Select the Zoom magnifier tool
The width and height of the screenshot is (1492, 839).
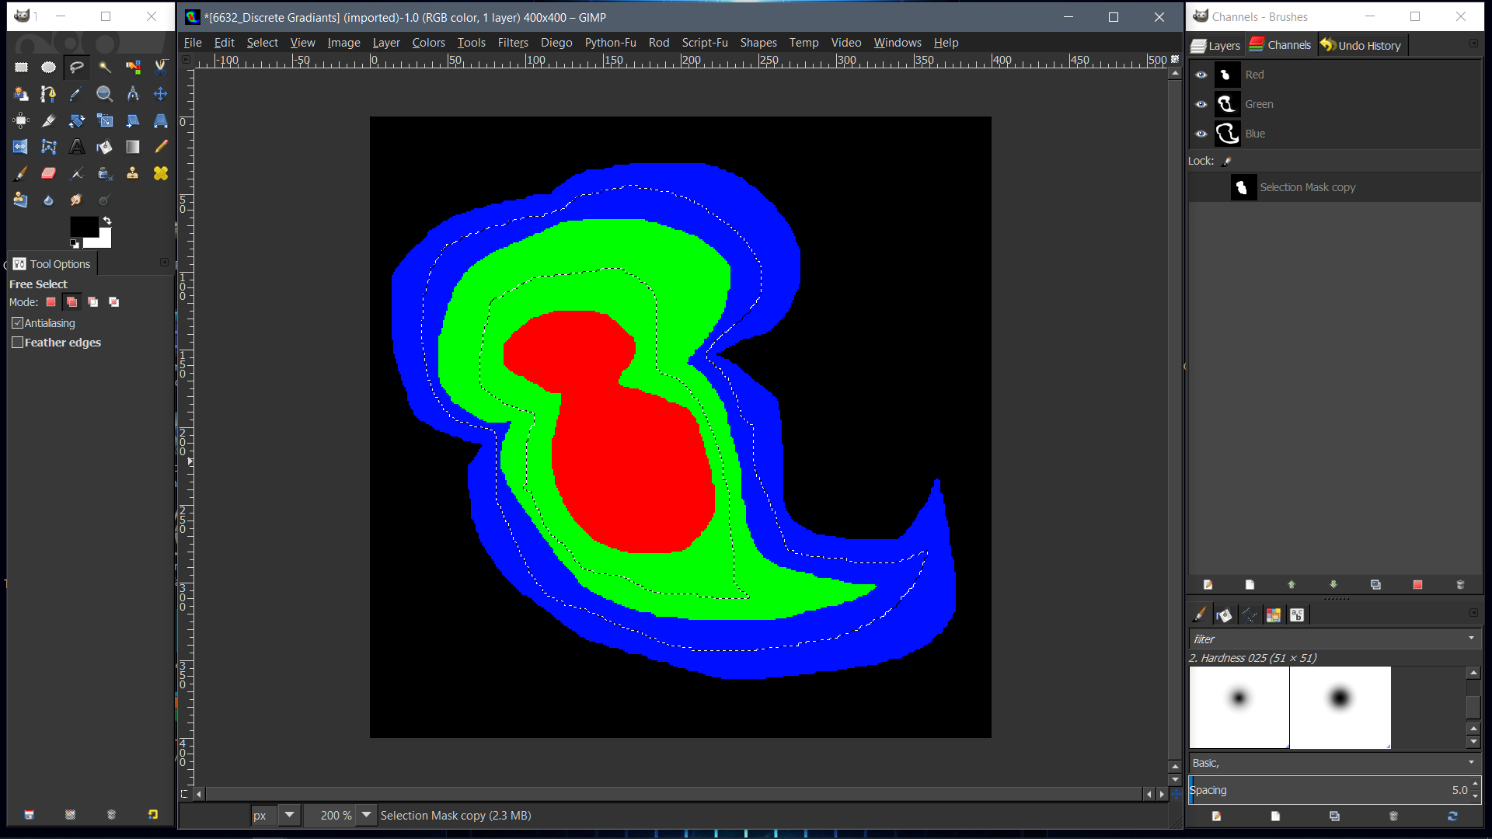coord(104,94)
